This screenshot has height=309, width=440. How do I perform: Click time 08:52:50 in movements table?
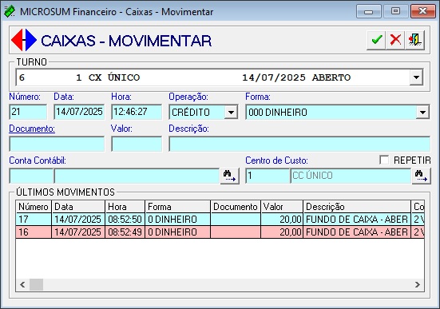point(125,220)
